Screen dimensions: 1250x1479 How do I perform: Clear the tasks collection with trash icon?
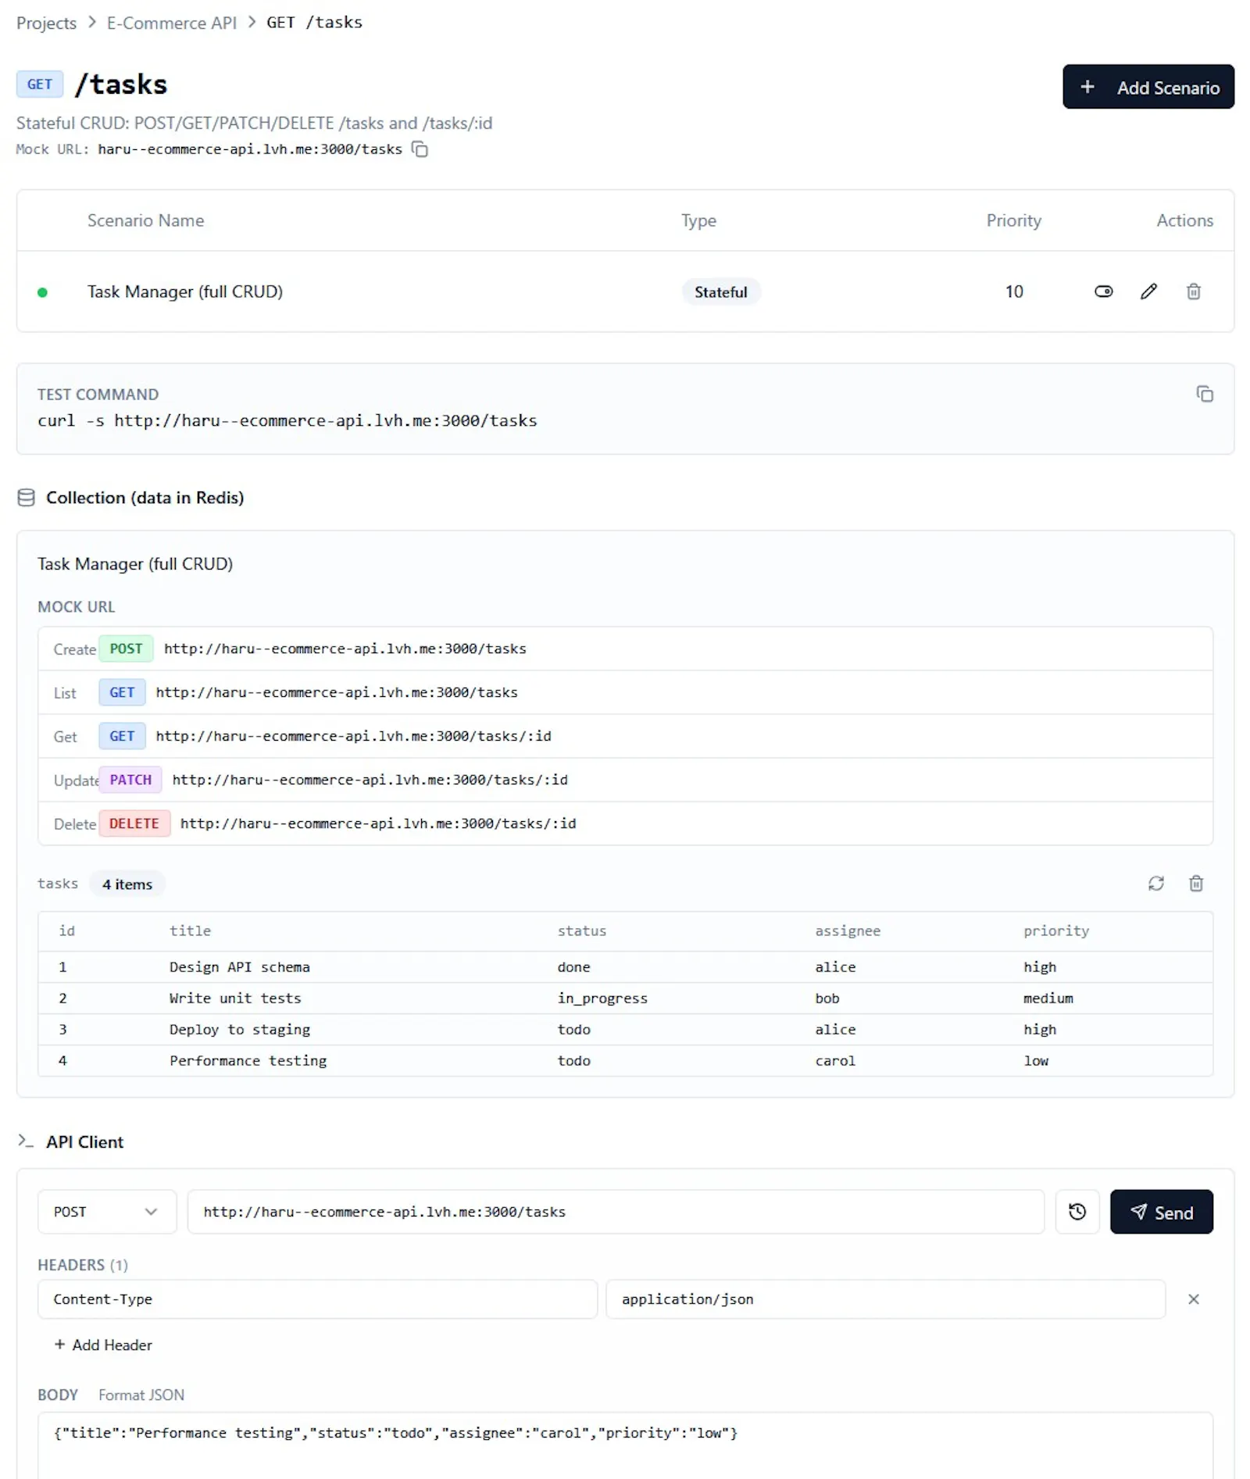[1195, 883]
